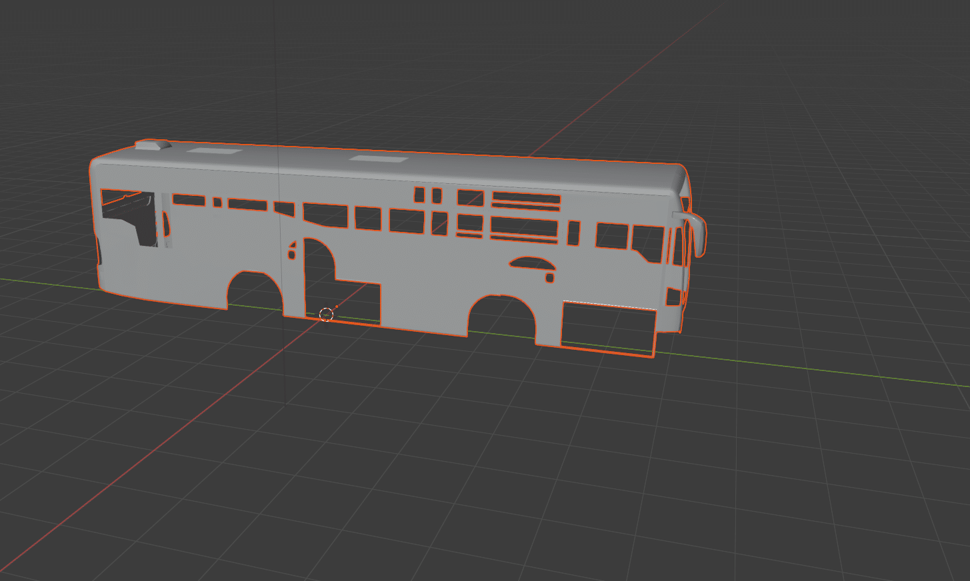Image resolution: width=970 pixels, height=581 pixels.
Task: Click the long horizontal slot in upper window row
Action: pos(525,199)
